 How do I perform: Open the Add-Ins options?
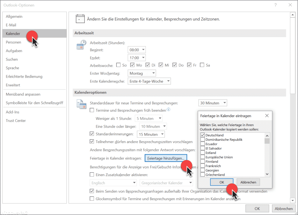(x=35, y=112)
